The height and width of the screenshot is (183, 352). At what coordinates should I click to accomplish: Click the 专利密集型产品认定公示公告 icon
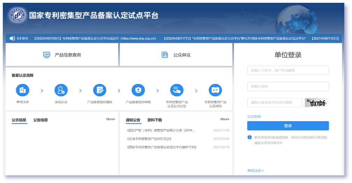[177, 90]
